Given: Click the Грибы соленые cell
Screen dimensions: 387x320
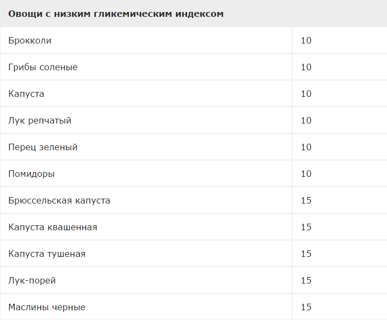Looking at the screenshot, I should 43,67.
